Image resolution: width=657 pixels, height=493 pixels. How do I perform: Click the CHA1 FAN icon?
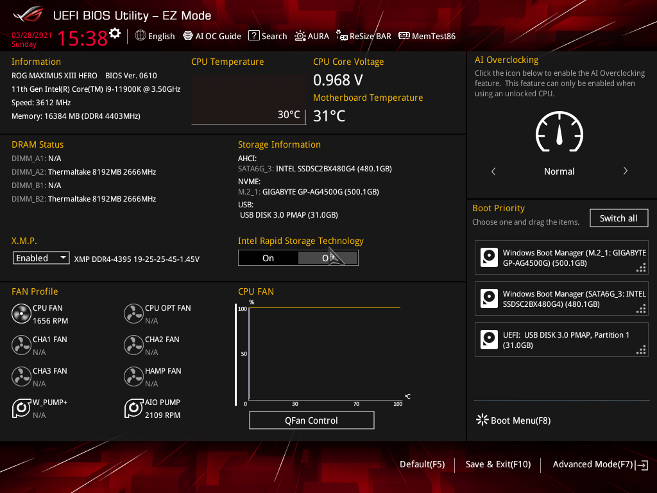click(21, 345)
